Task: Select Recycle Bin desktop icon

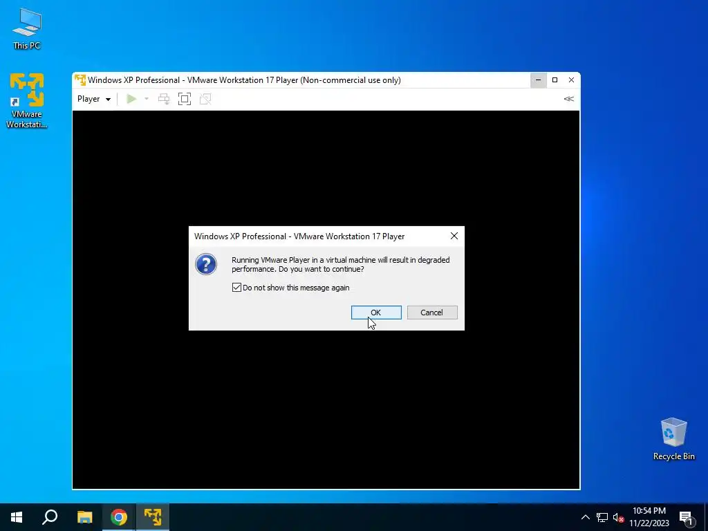Action: pos(673,439)
